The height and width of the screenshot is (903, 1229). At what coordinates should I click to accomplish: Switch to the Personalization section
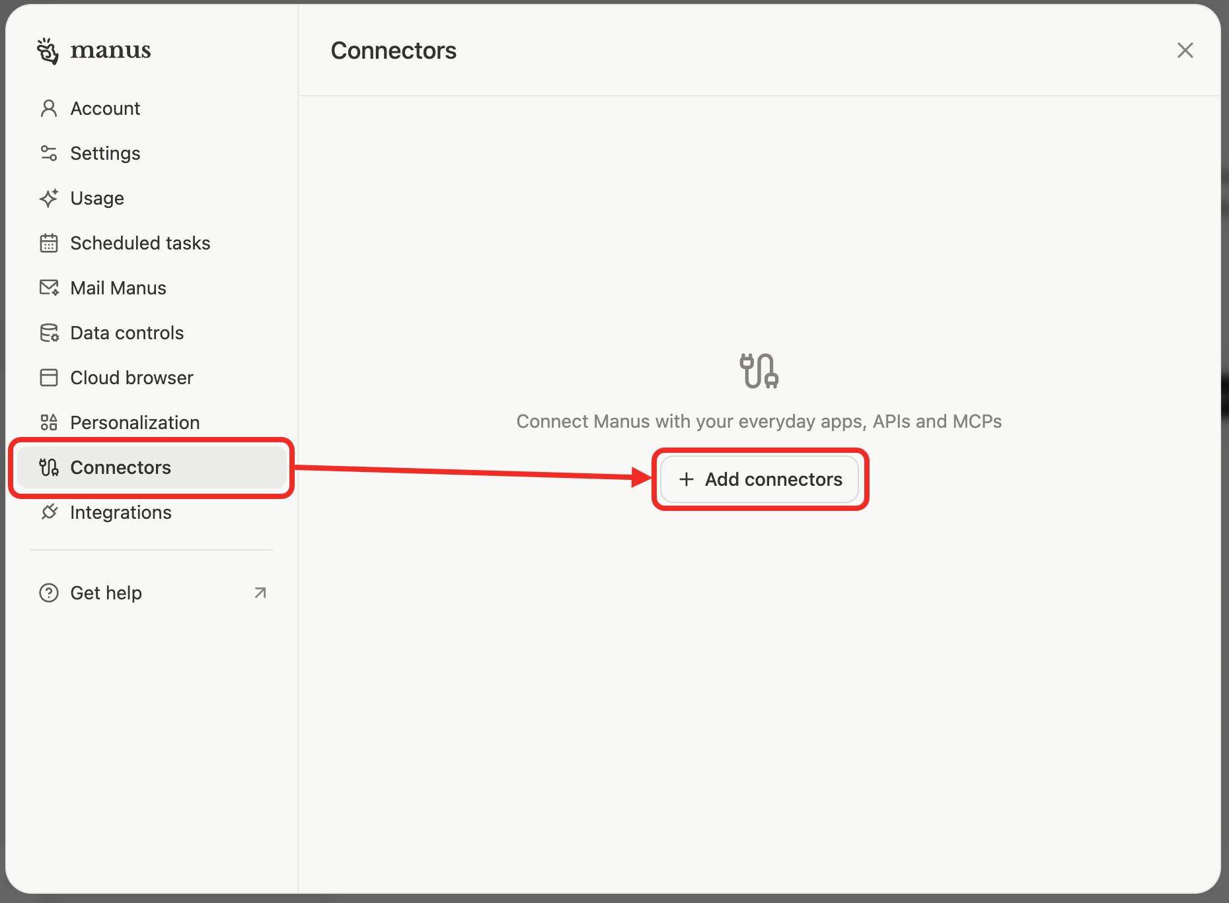click(135, 422)
